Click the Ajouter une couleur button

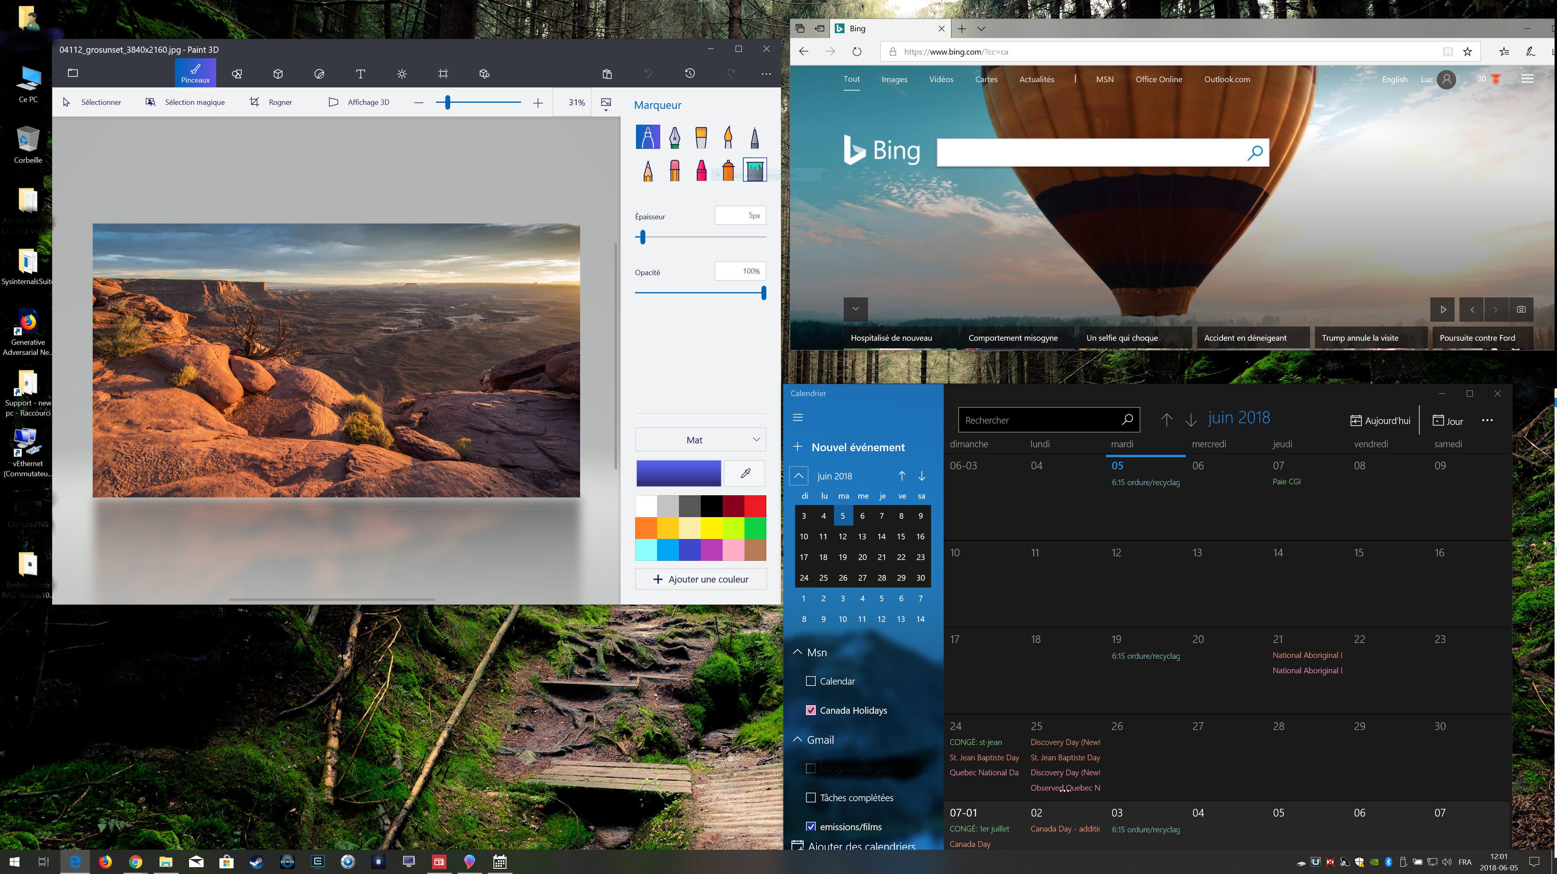coord(700,579)
